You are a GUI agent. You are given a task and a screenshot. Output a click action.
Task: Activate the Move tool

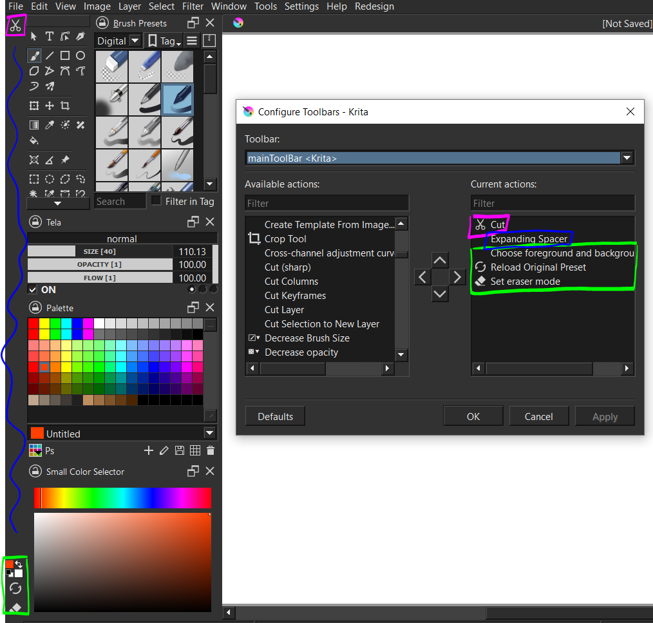click(x=50, y=106)
